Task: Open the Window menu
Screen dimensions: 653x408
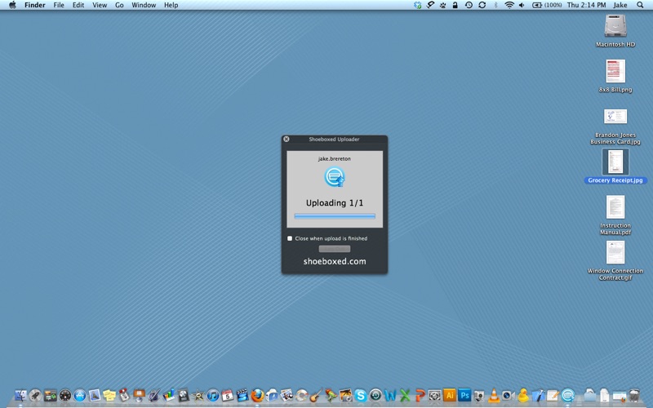Action: (x=144, y=5)
